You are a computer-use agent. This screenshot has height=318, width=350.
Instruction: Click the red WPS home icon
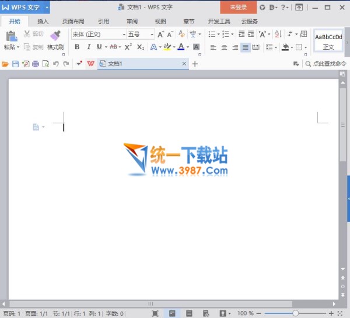[90, 64]
